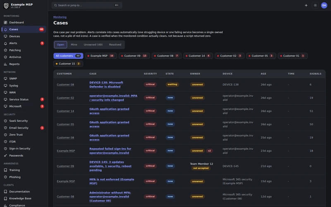This screenshot has width=331, height=207.
Task: Sort by the Severity column header
Action: point(150,74)
